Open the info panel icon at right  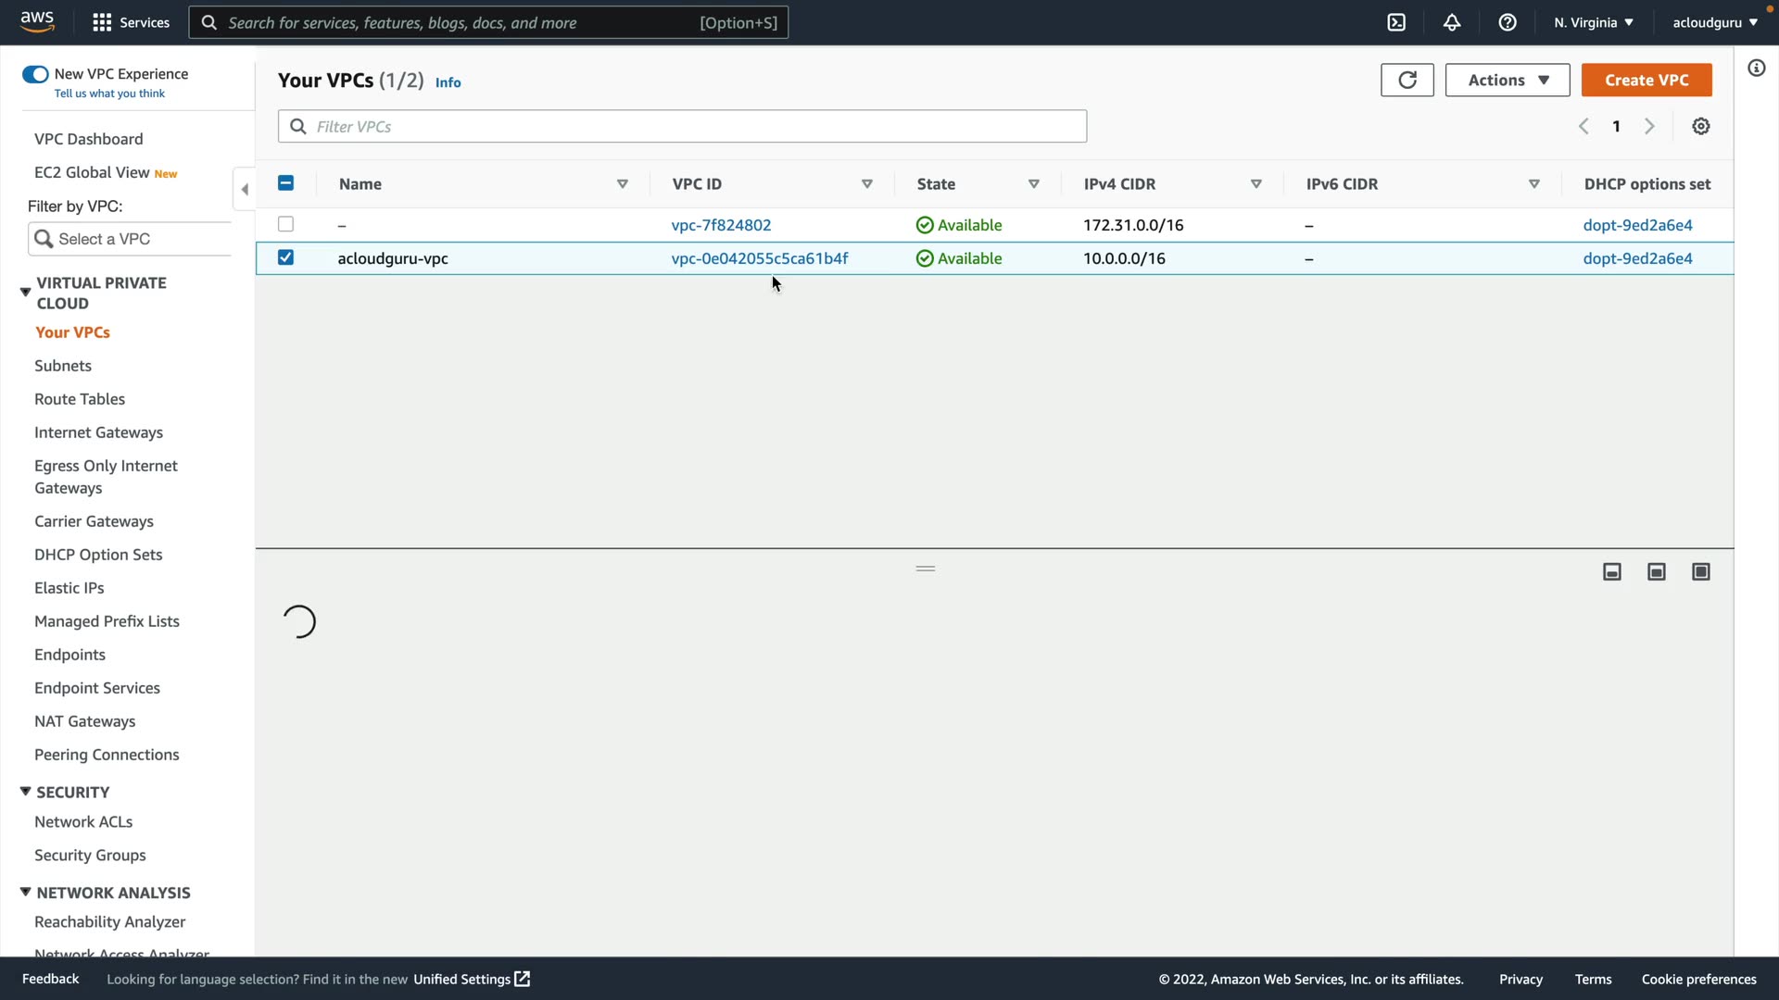[1757, 68]
